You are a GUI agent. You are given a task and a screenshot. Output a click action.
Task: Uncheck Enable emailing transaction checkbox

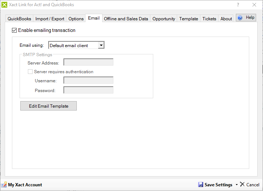pyautogui.click(x=14, y=30)
